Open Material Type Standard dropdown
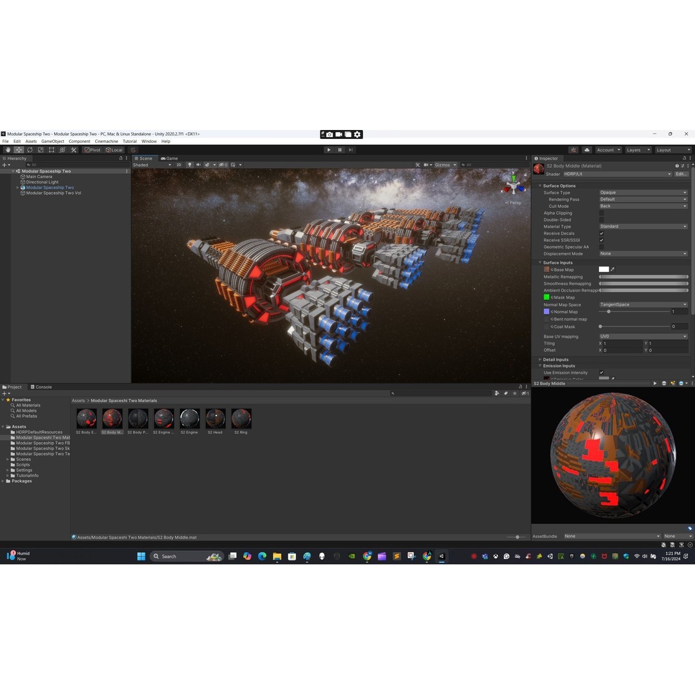Image resolution: width=695 pixels, height=695 pixels. pyautogui.click(x=643, y=227)
